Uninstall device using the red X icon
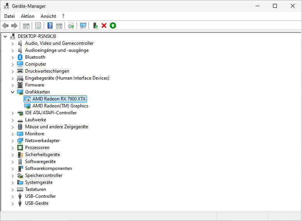Screen dimensions: 302x221 (x=104, y=25)
